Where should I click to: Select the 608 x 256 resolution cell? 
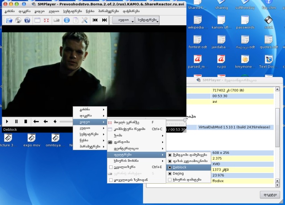click(242, 153)
